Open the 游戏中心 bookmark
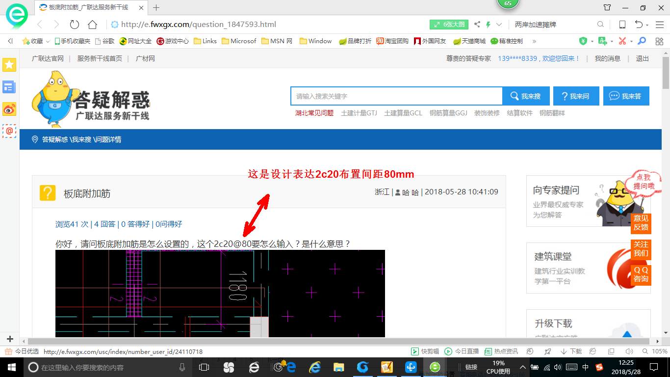This screenshot has height=377, width=670. click(x=172, y=41)
